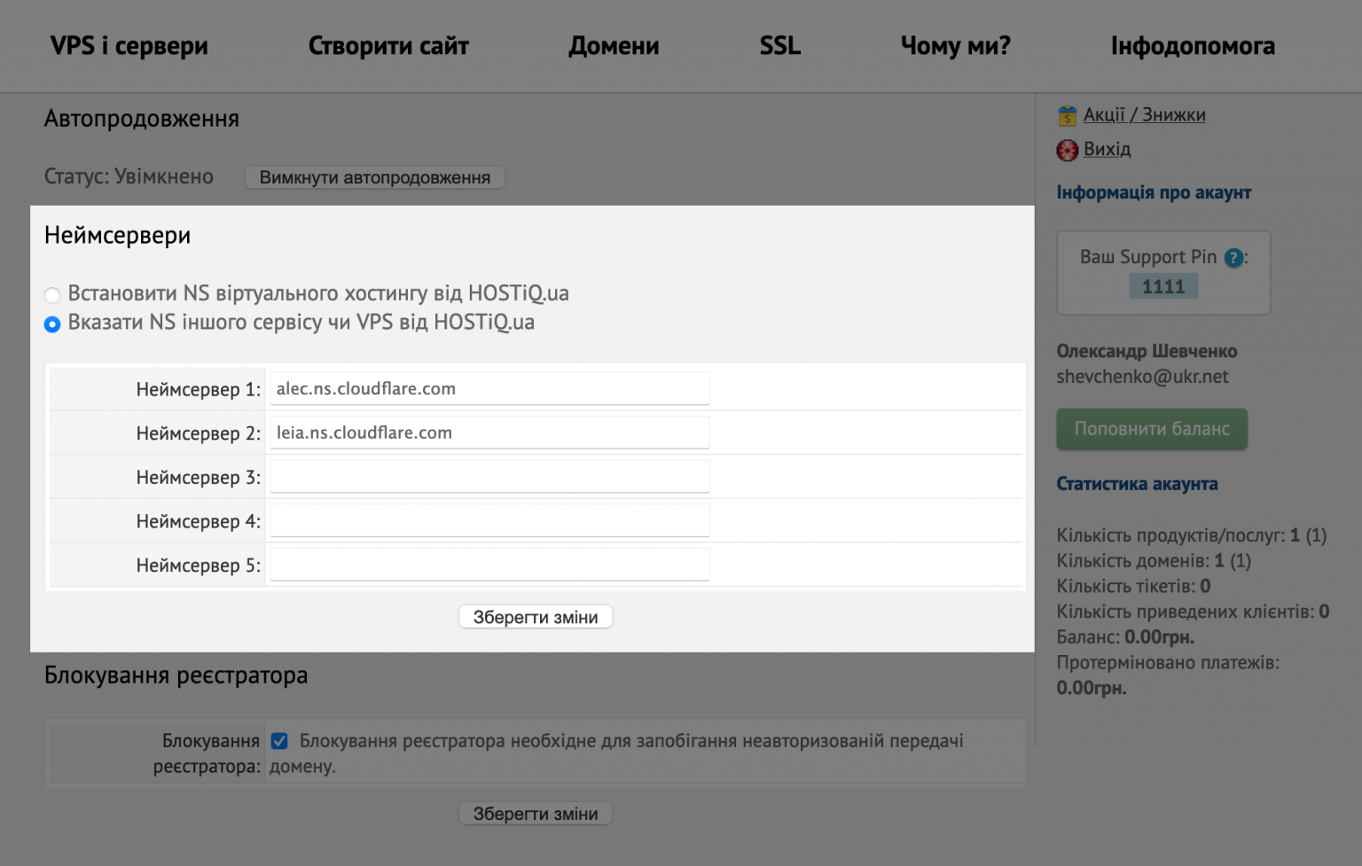The width and height of the screenshot is (1362, 866).
Task: Select NS віртуального хостингу від HOSTiQ.ua option
Action: click(52, 294)
